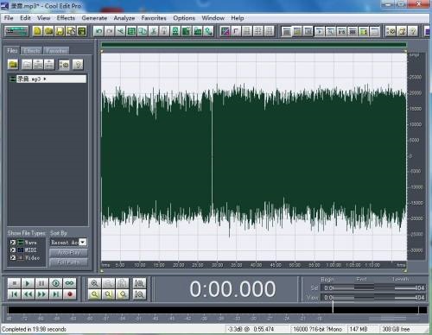Click the Zoom Out horizontally magnifier
This screenshot has height=335, width=432.
[108, 283]
